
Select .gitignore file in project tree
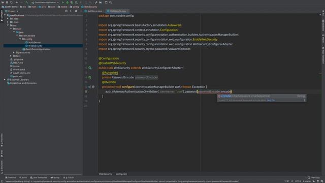[x=17, y=59]
